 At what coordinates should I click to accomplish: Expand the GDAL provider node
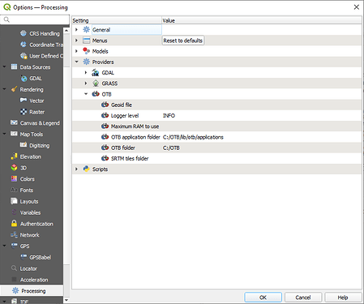click(x=86, y=73)
